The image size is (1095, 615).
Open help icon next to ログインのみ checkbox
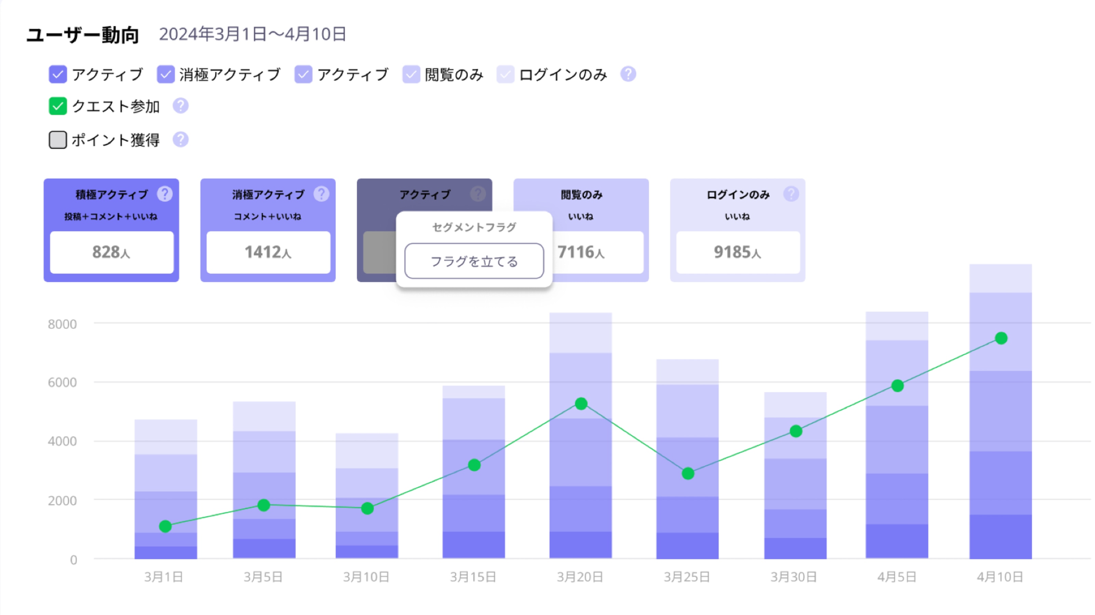[x=628, y=74]
